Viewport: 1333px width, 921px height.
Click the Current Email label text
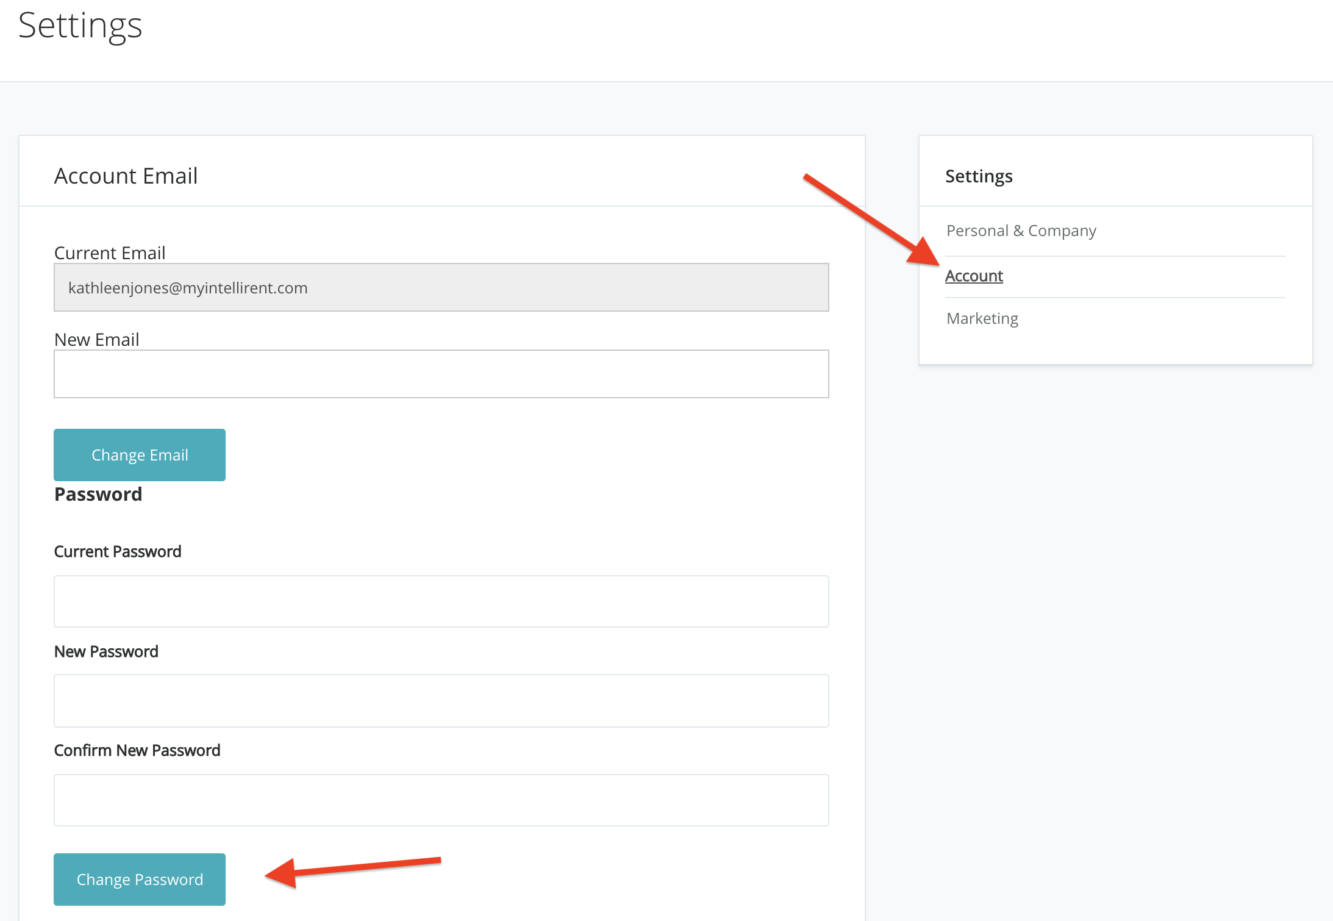[x=110, y=253]
